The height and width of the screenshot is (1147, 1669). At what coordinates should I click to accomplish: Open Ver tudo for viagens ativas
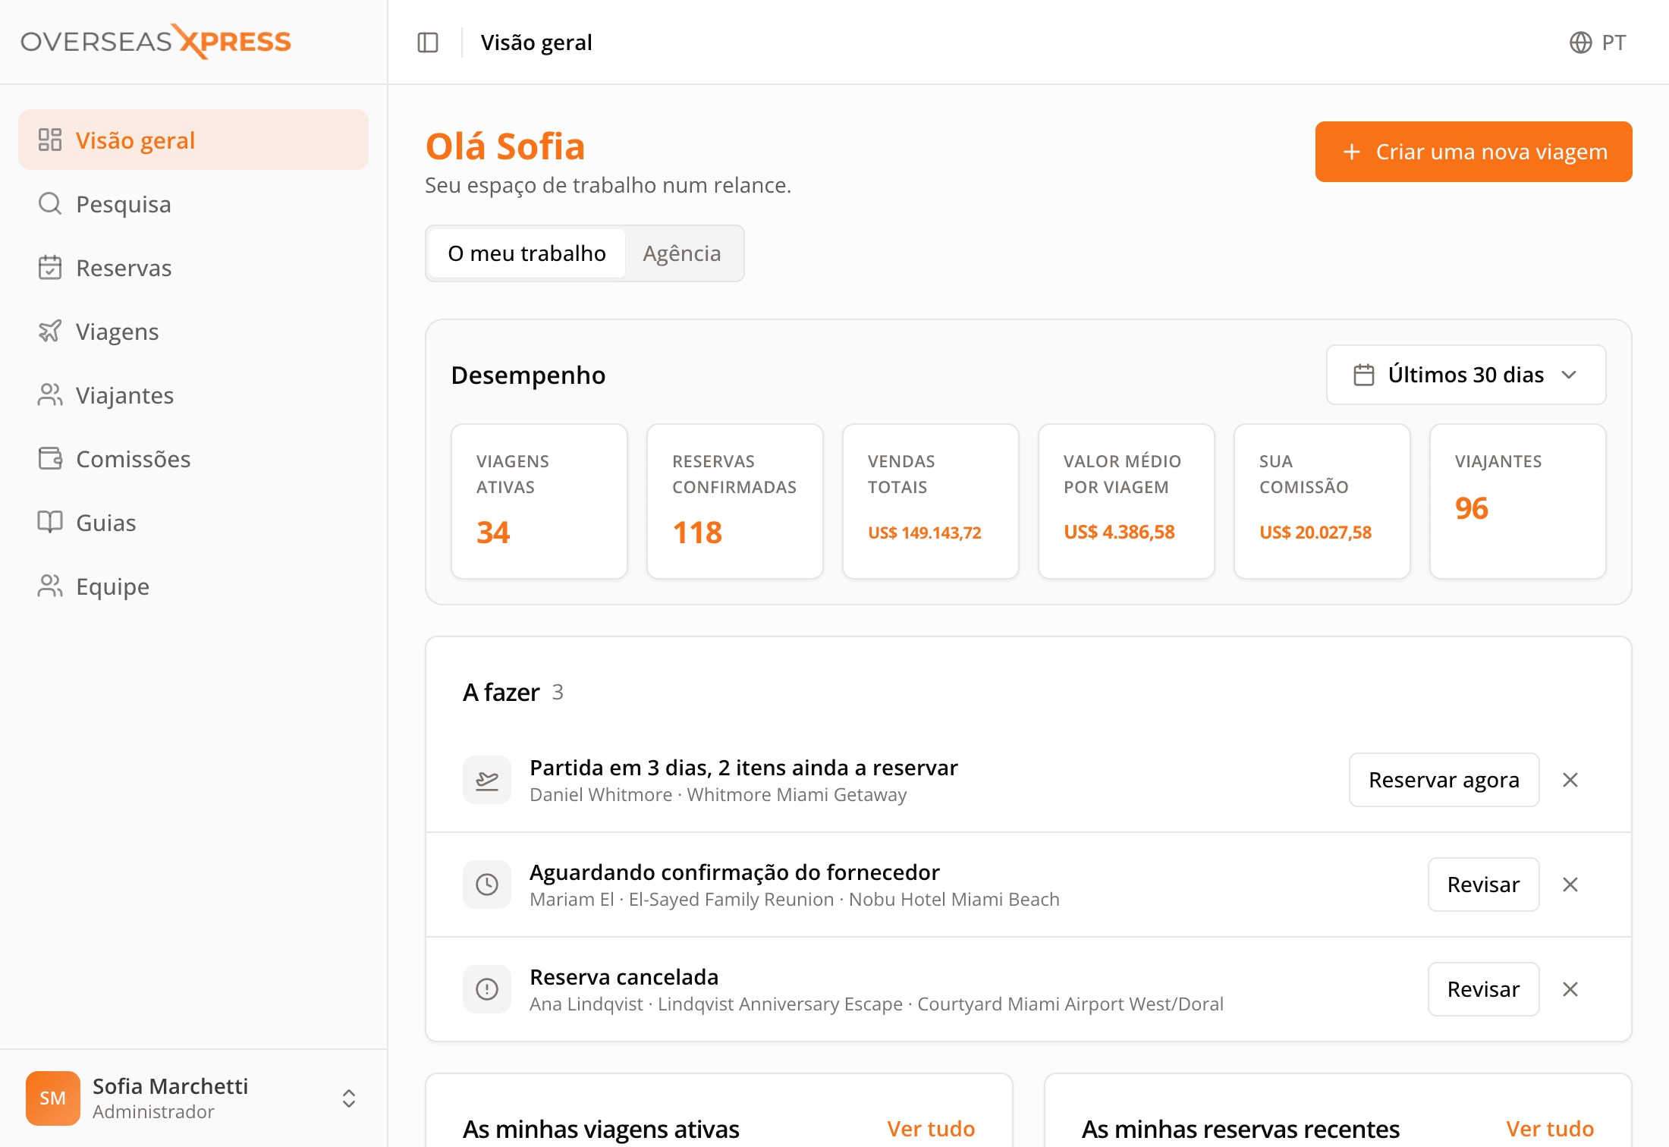[x=931, y=1129]
